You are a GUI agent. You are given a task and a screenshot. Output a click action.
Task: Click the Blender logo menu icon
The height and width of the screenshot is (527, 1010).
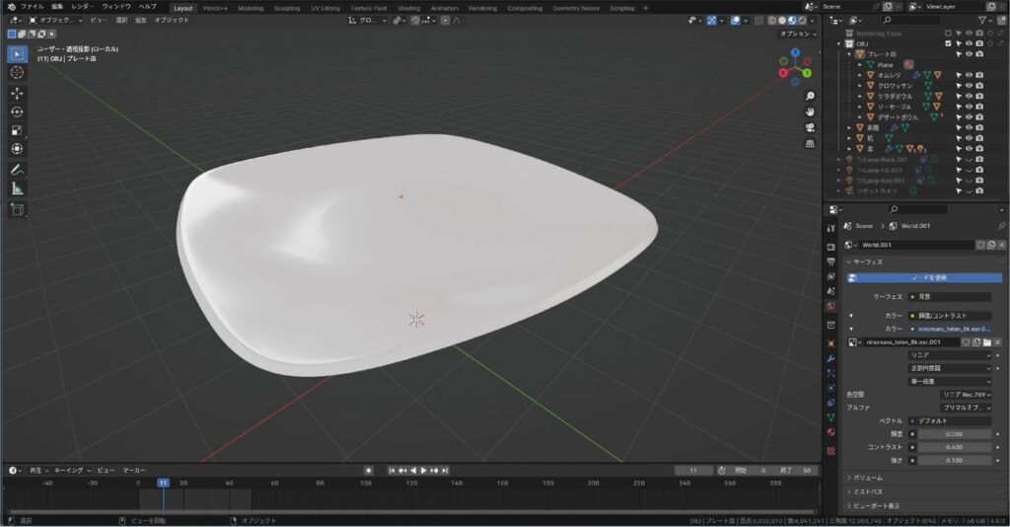click(x=11, y=7)
